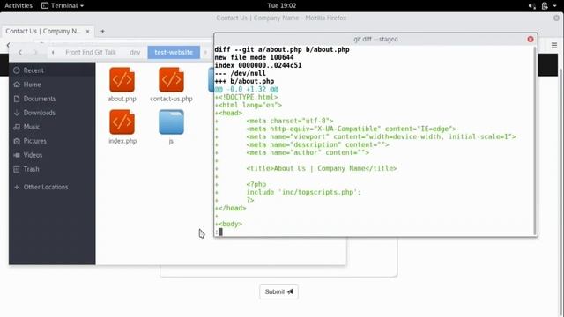Viewport: 564px width, 317px height.
Task: Click the '+<body>' line in terminal
Action: pos(228,224)
